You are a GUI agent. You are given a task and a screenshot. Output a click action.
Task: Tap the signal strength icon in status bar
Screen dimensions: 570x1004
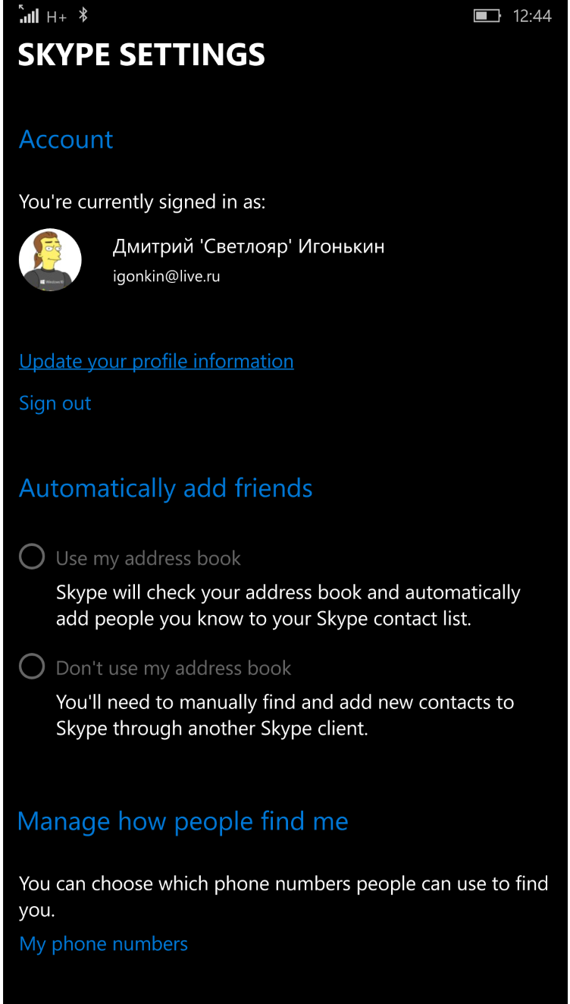click(29, 14)
